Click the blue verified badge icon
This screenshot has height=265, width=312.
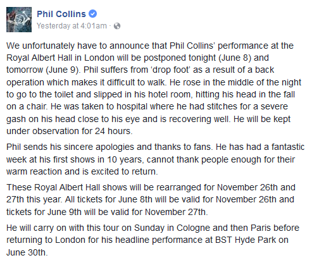click(92, 14)
